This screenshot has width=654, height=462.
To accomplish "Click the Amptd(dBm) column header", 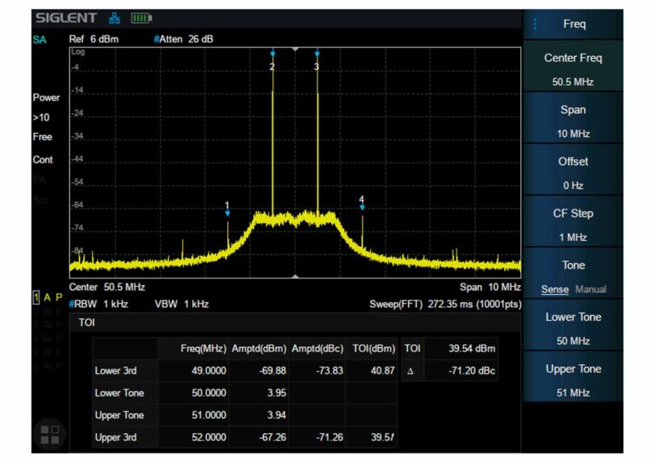I will tap(259, 348).
